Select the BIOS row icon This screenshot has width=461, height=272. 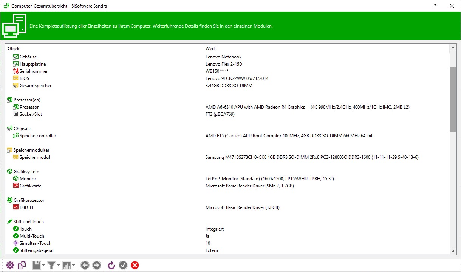[15, 78]
